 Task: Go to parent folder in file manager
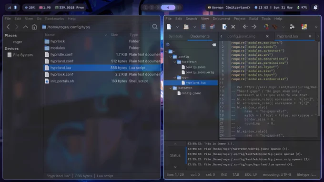pyautogui.click(x=25, y=27)
